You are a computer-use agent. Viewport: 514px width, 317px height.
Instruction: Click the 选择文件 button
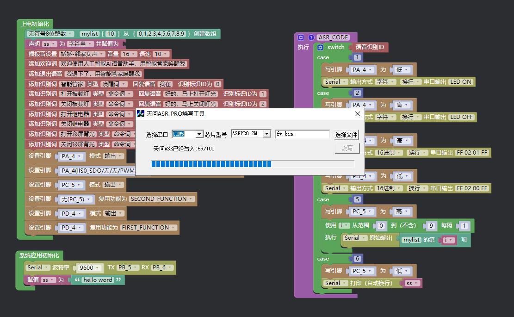(x=346, y=135)
